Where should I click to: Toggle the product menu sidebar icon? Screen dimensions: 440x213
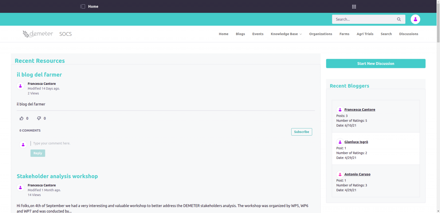[x=83, y=7]
